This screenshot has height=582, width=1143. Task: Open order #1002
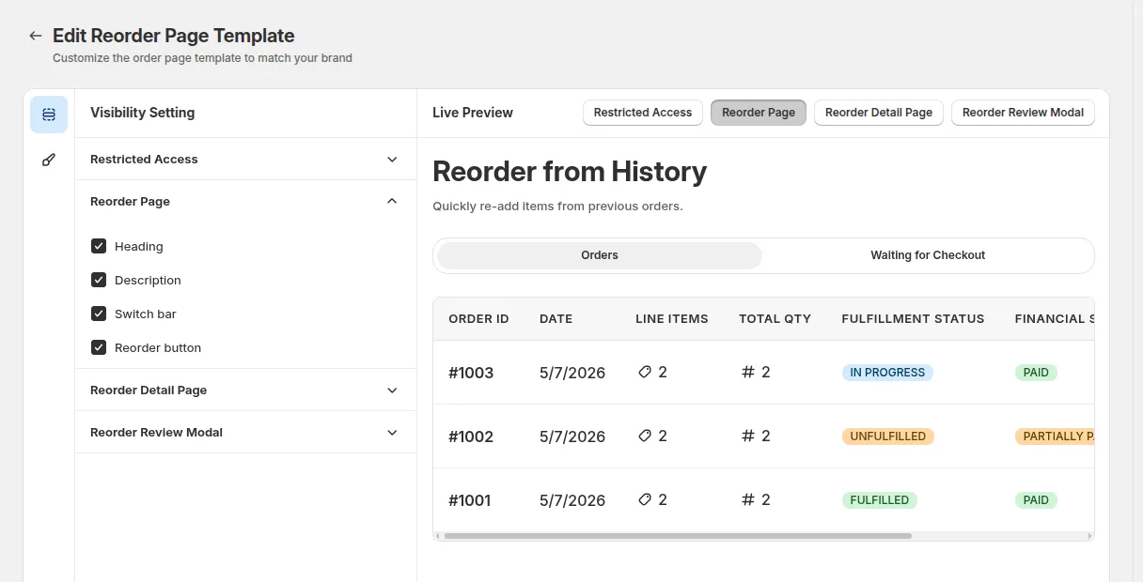coord(471,436)
